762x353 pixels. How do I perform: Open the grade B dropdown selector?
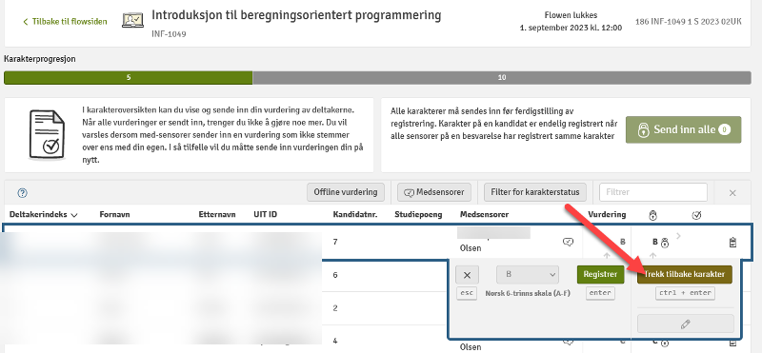pos(528,275)
